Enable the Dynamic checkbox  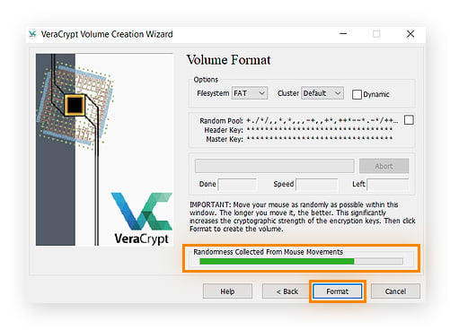tap(357, 94)
